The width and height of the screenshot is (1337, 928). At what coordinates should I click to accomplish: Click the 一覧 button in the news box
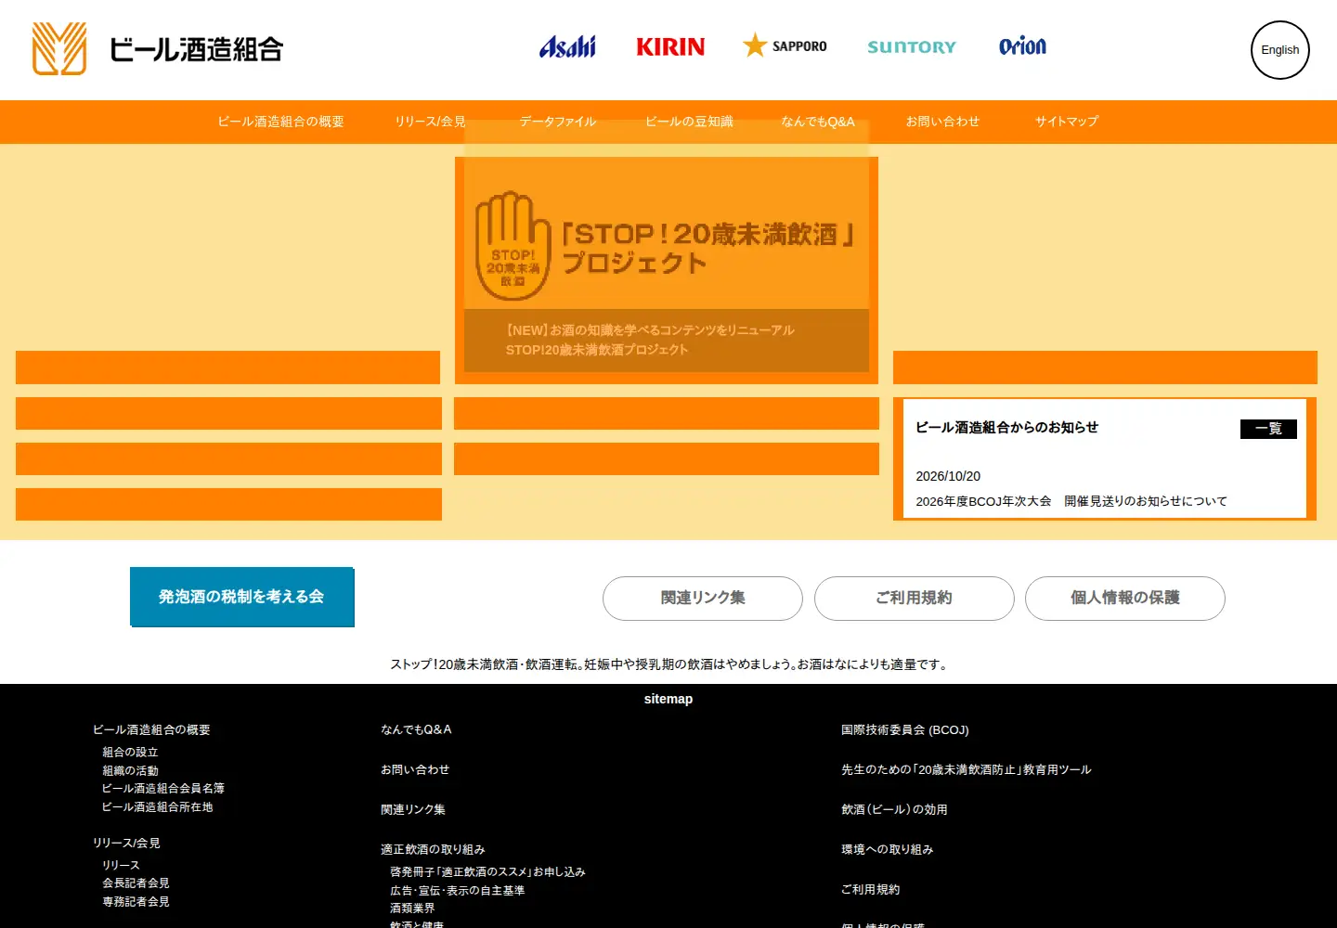tap(1268, 429)
